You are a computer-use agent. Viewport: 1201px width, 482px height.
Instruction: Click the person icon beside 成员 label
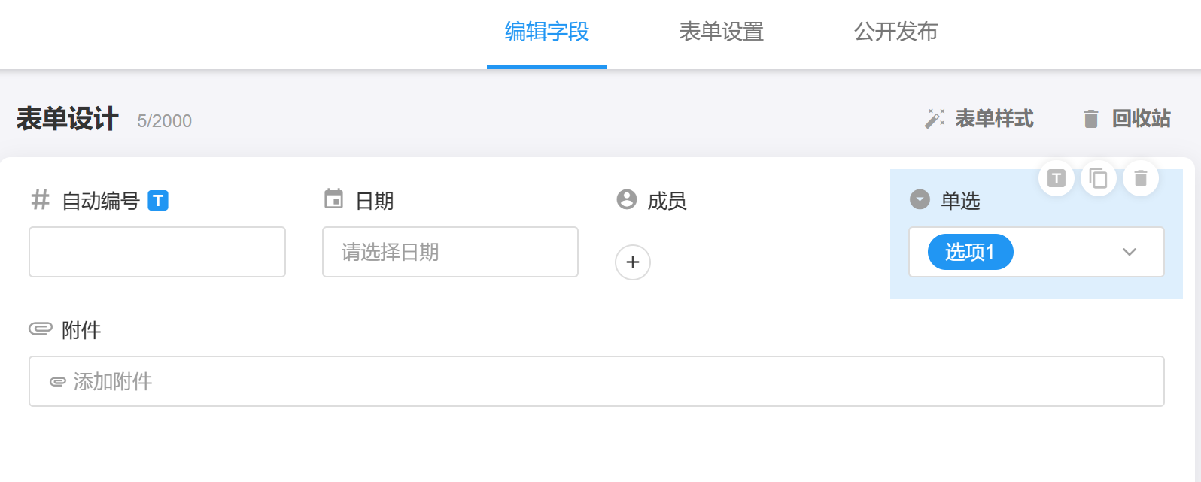tap(626, 199)
